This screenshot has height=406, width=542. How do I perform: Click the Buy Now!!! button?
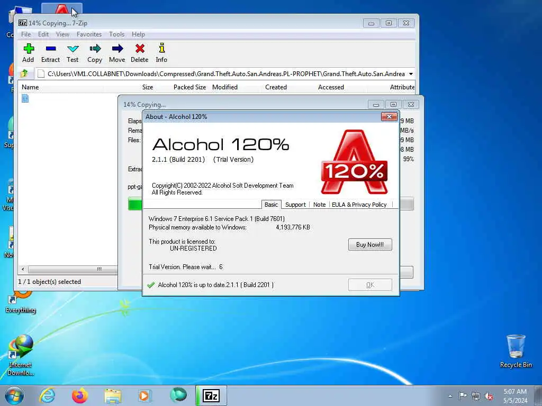(370, 244)
